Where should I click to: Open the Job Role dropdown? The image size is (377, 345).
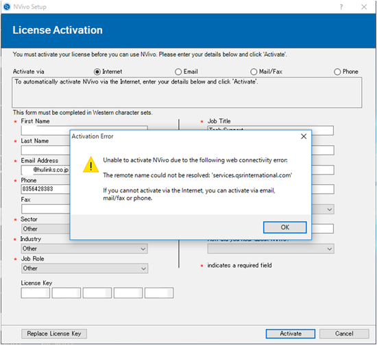pos(84,268)
